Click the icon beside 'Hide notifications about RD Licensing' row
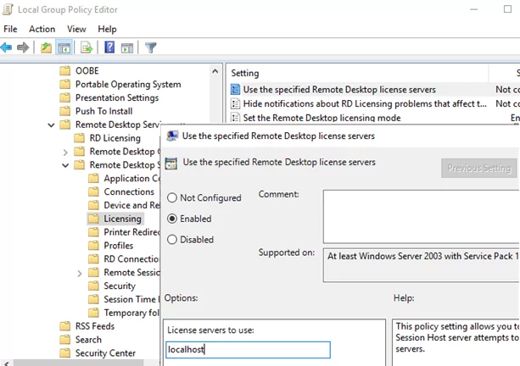Screen dimensions: 520x366 point(235,103)
